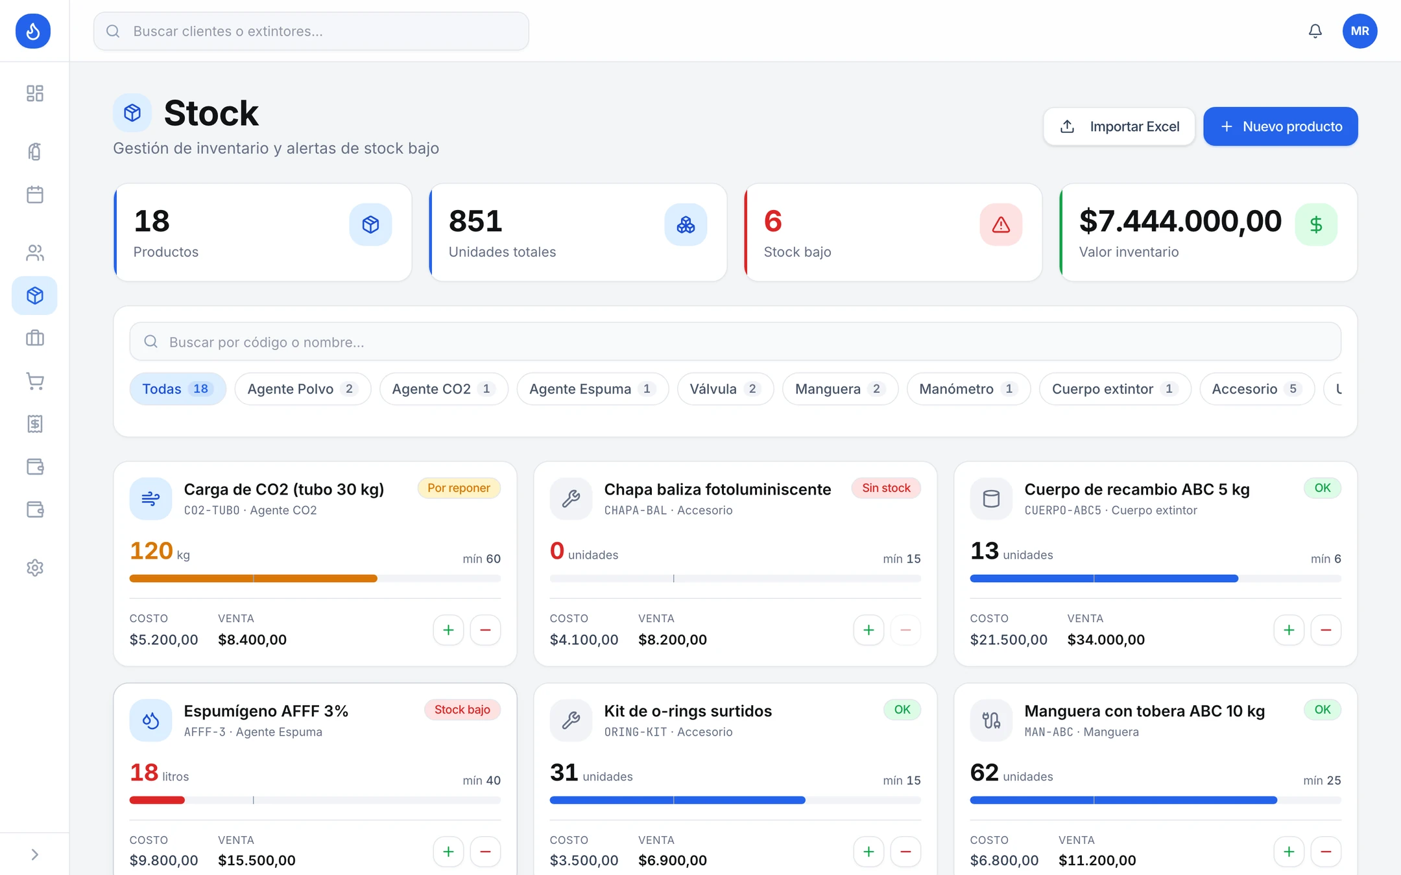The height and width of the screenshot is (875, 1401).
Task: Click the Por reponer badge
Action: point(459,488)
